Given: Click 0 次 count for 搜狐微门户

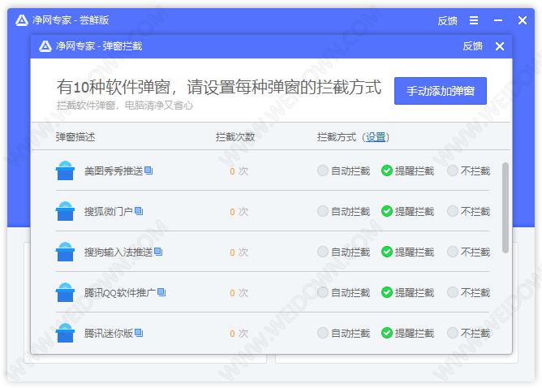Looking at the screenshot, I should (x=239, y=212).
